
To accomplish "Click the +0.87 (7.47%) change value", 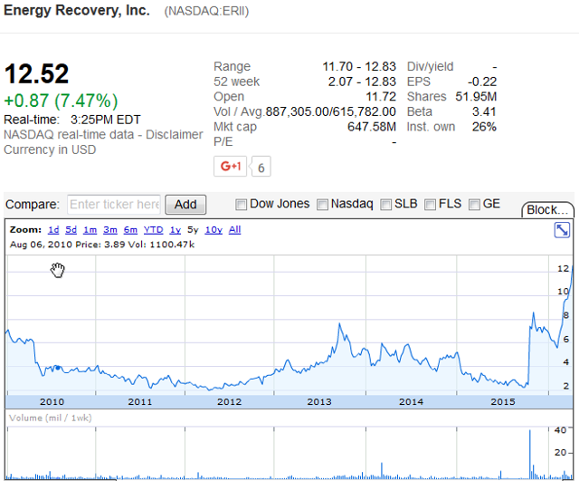I will tap(61, 101).
